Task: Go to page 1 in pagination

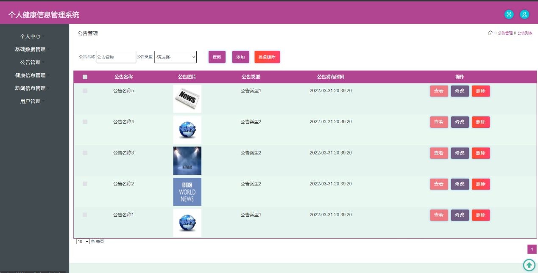Action: [532, 249]
